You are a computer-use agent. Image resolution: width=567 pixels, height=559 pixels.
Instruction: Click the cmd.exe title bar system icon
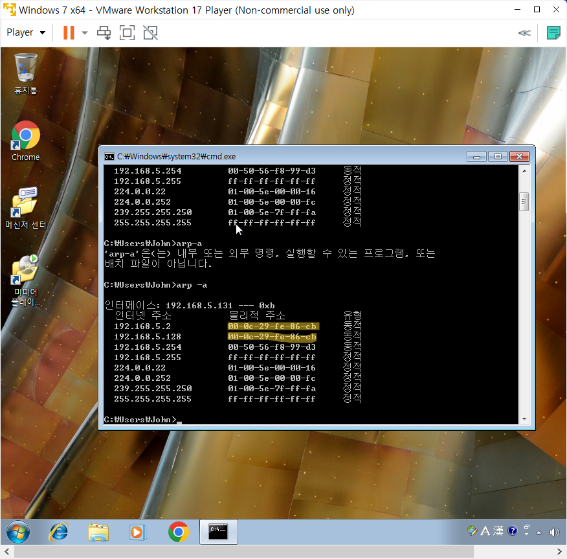point(109,157)
